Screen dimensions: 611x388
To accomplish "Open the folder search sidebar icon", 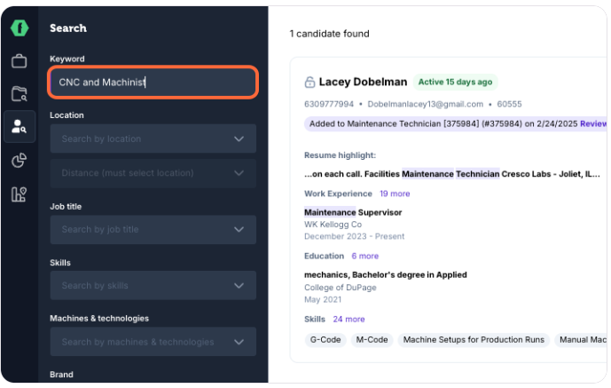I will tap(20, 93).
